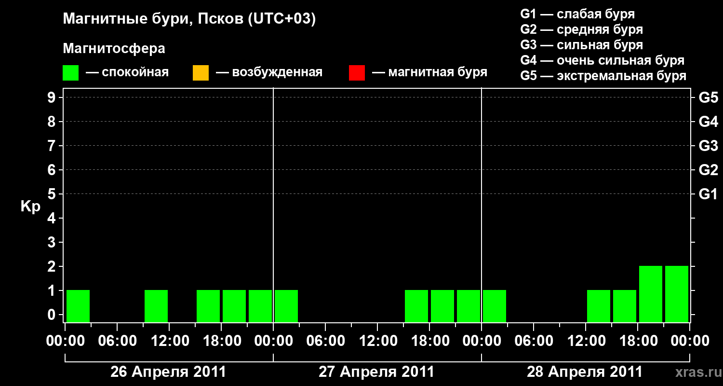Click the right axis label G2
Screen dimensions: 723x386
[x=709, y=170]
